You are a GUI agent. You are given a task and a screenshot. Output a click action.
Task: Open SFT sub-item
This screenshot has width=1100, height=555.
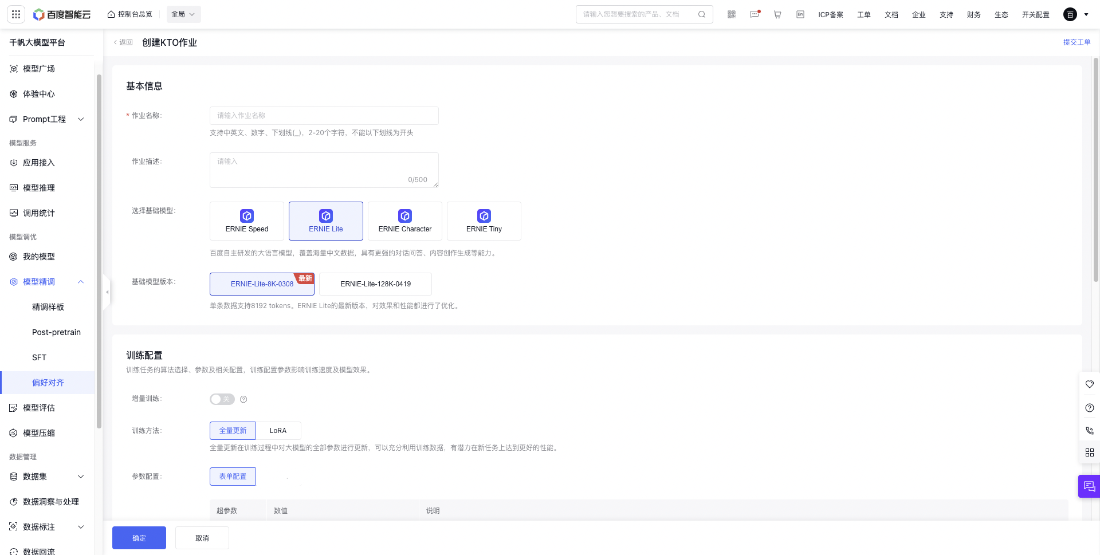click(39, 357)
